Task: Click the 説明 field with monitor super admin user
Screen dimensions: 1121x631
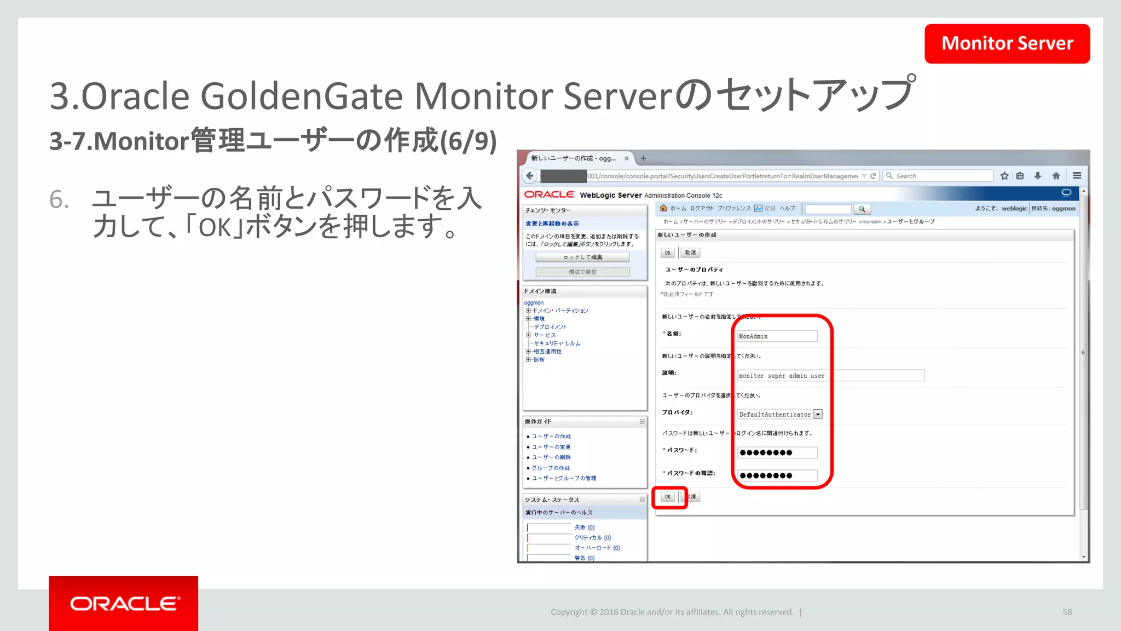Action: (831, 376)
